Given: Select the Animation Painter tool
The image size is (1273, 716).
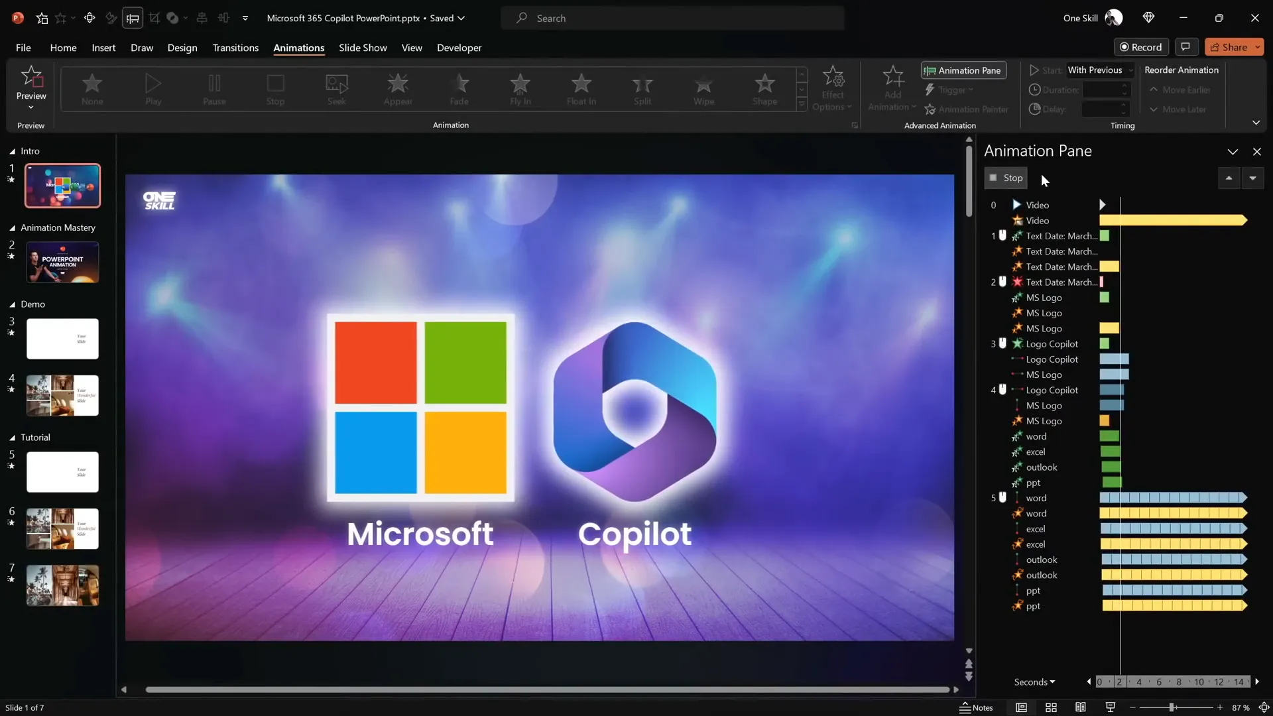Looking at the screenshot, I should tap(966, 109).
